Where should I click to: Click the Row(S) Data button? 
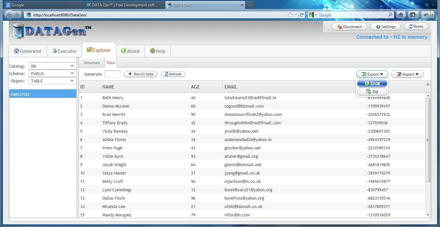pos(140,74)
